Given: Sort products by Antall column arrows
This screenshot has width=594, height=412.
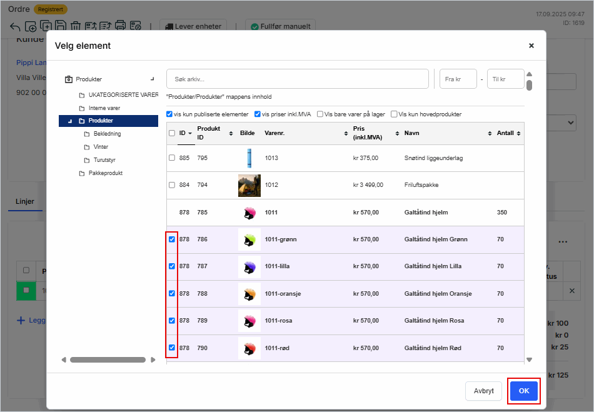Looking at the screenshot, I should tap(518, 133).
